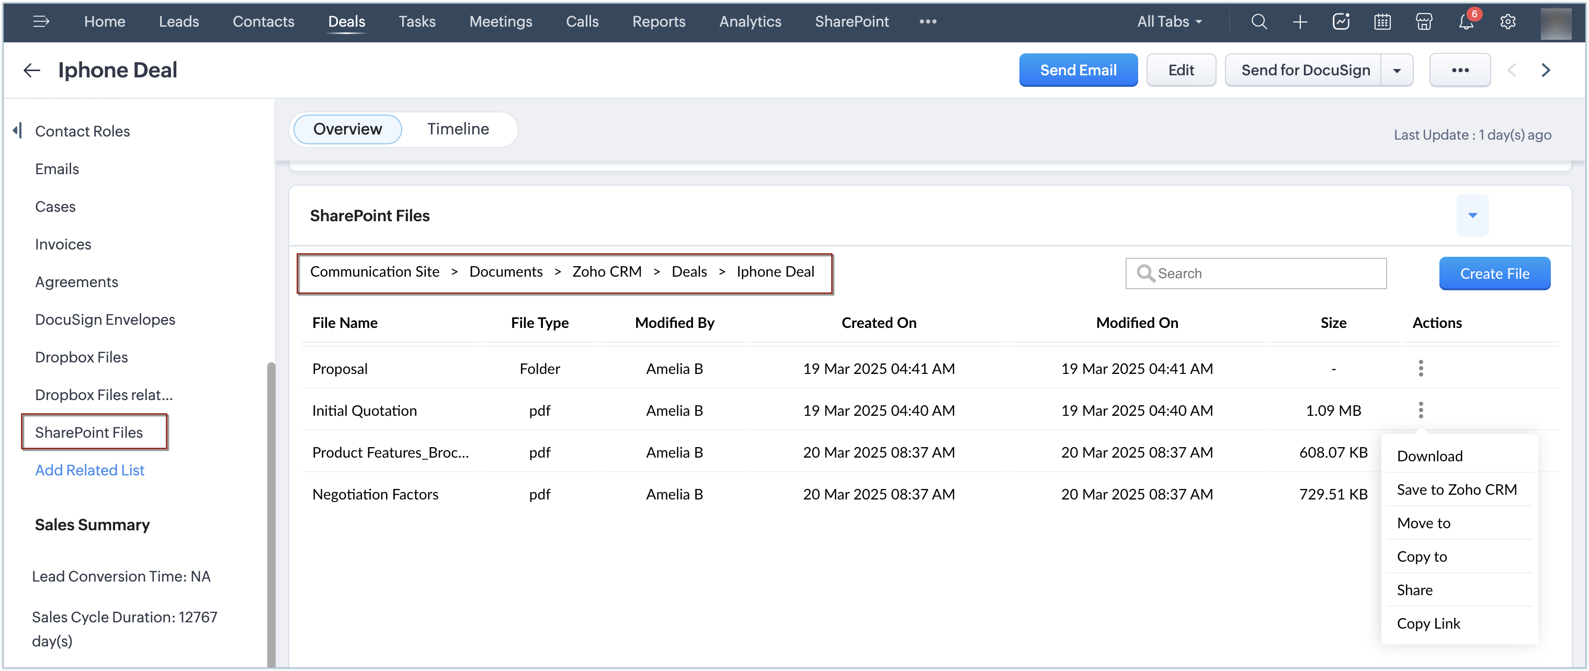
Task: Collapse the related list side panel
Action: click(17, 131)
